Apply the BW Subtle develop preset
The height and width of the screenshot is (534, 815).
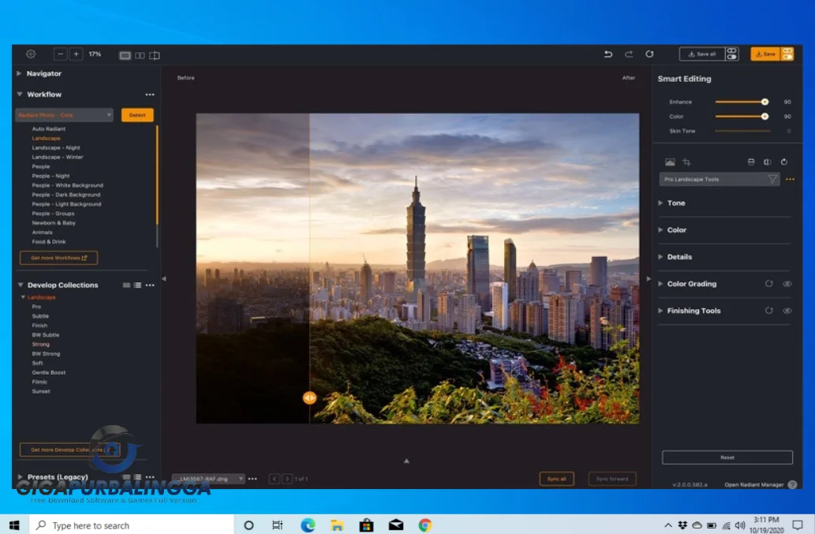click(46, 335)
